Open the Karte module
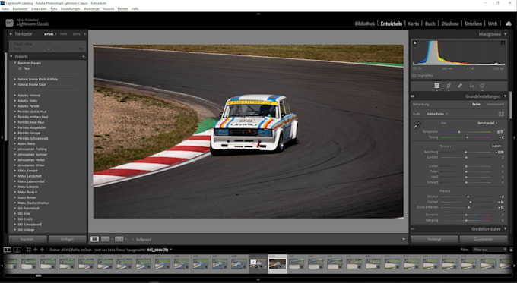The height and width of the screenshot is (283, 517). pos(413,24)
